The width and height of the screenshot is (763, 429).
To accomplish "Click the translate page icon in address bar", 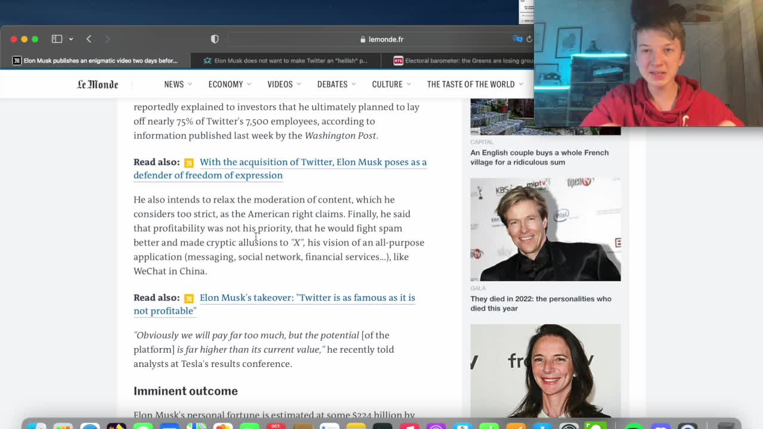I will point(517,39).
